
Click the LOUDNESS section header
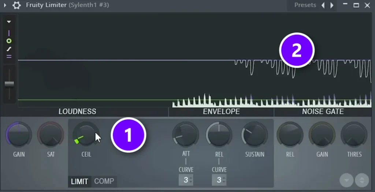[x=77, y=111]
